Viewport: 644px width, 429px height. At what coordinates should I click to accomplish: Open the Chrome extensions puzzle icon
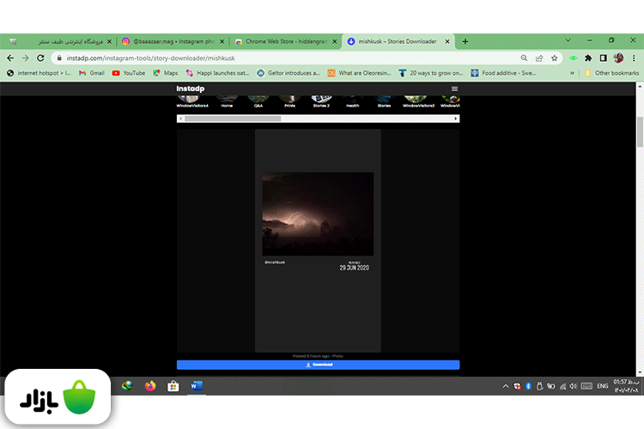588,58
